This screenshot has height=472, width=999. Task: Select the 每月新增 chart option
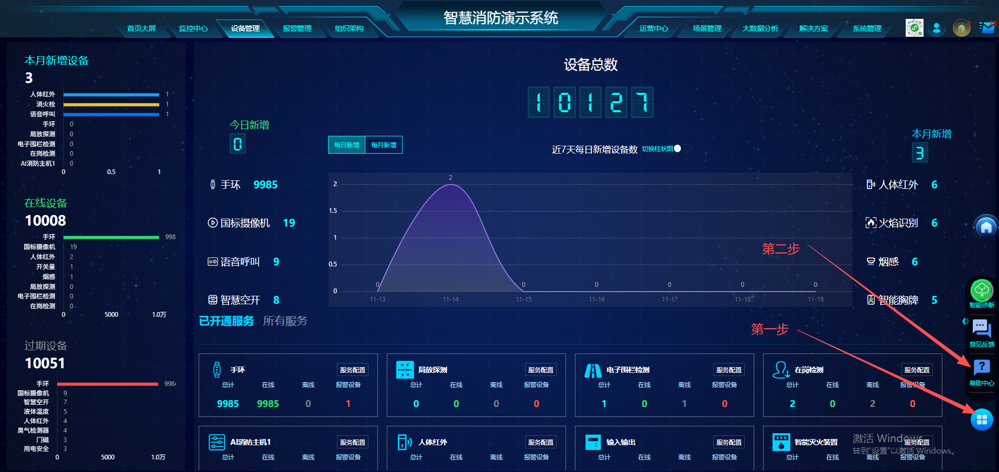[384, 145]
